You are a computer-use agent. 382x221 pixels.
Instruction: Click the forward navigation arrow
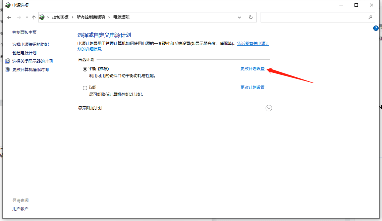pyautogui.click(x=19, y=17)
